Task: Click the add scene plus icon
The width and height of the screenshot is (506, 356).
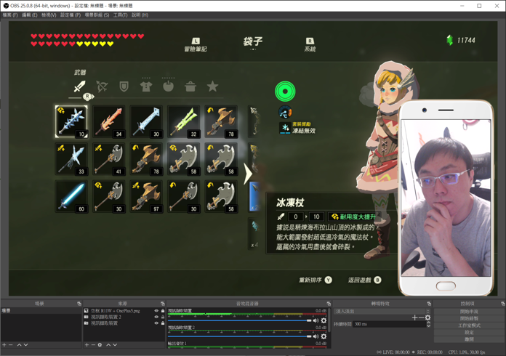Action: 4,345
